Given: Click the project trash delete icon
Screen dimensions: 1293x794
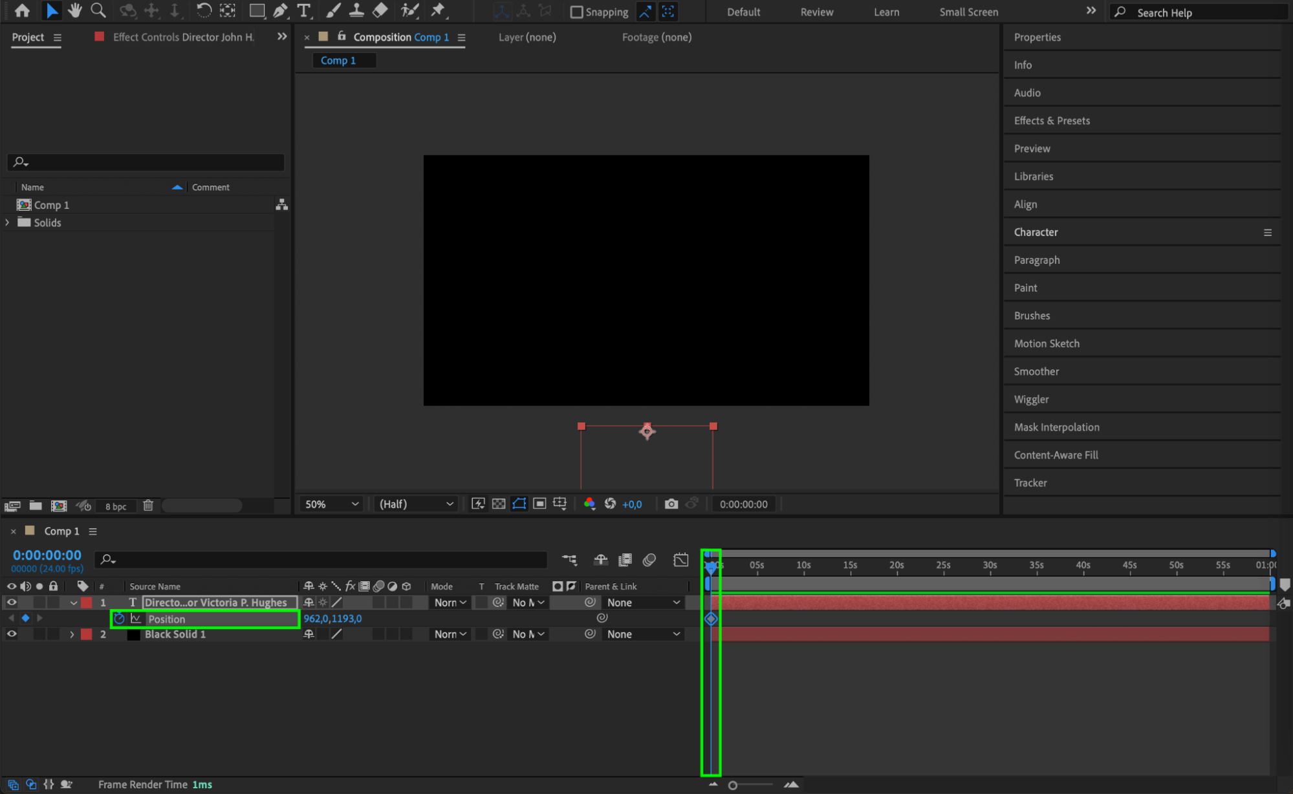Looking at the screenshot, I should pyautogui.click(x=148, y=506).
